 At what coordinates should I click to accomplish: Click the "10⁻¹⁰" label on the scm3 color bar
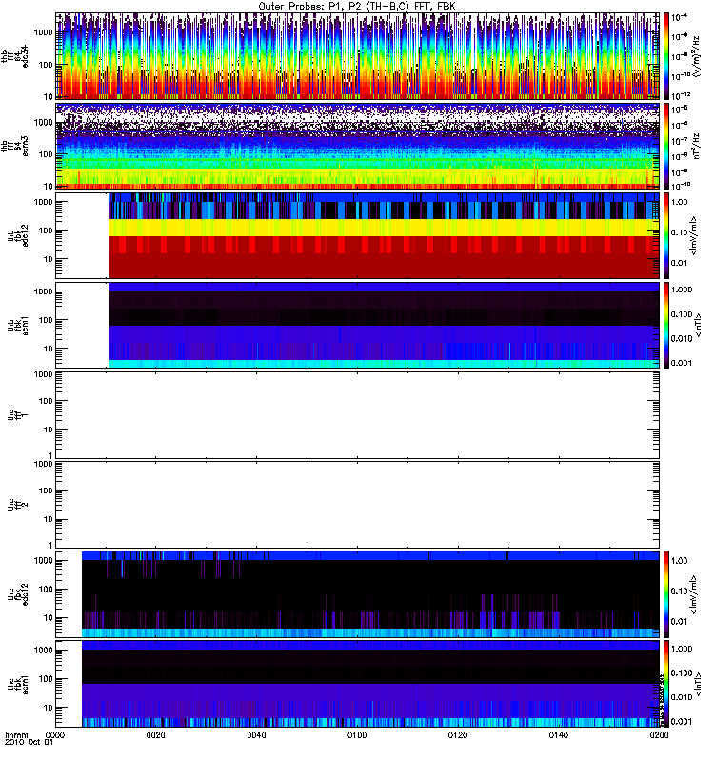681,185
